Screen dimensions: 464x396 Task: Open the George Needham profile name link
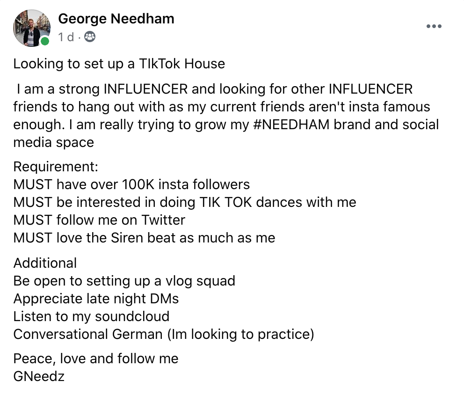point(116,19)
